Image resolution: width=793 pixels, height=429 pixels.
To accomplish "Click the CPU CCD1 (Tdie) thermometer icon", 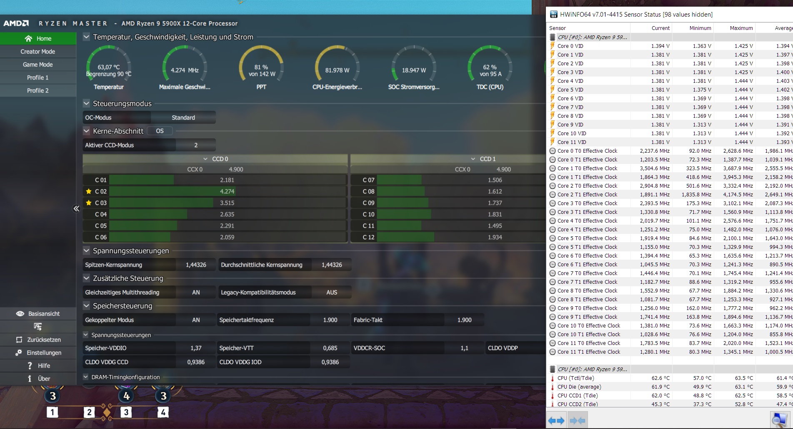I will click(553, 395).
